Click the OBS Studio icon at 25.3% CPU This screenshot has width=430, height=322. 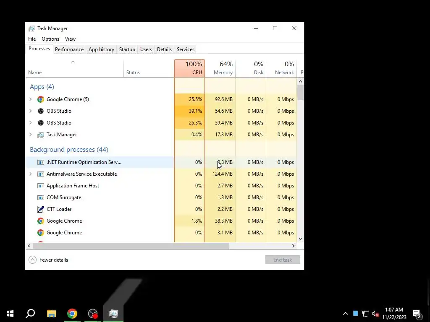pyautogui.click(x=41, y=123)
